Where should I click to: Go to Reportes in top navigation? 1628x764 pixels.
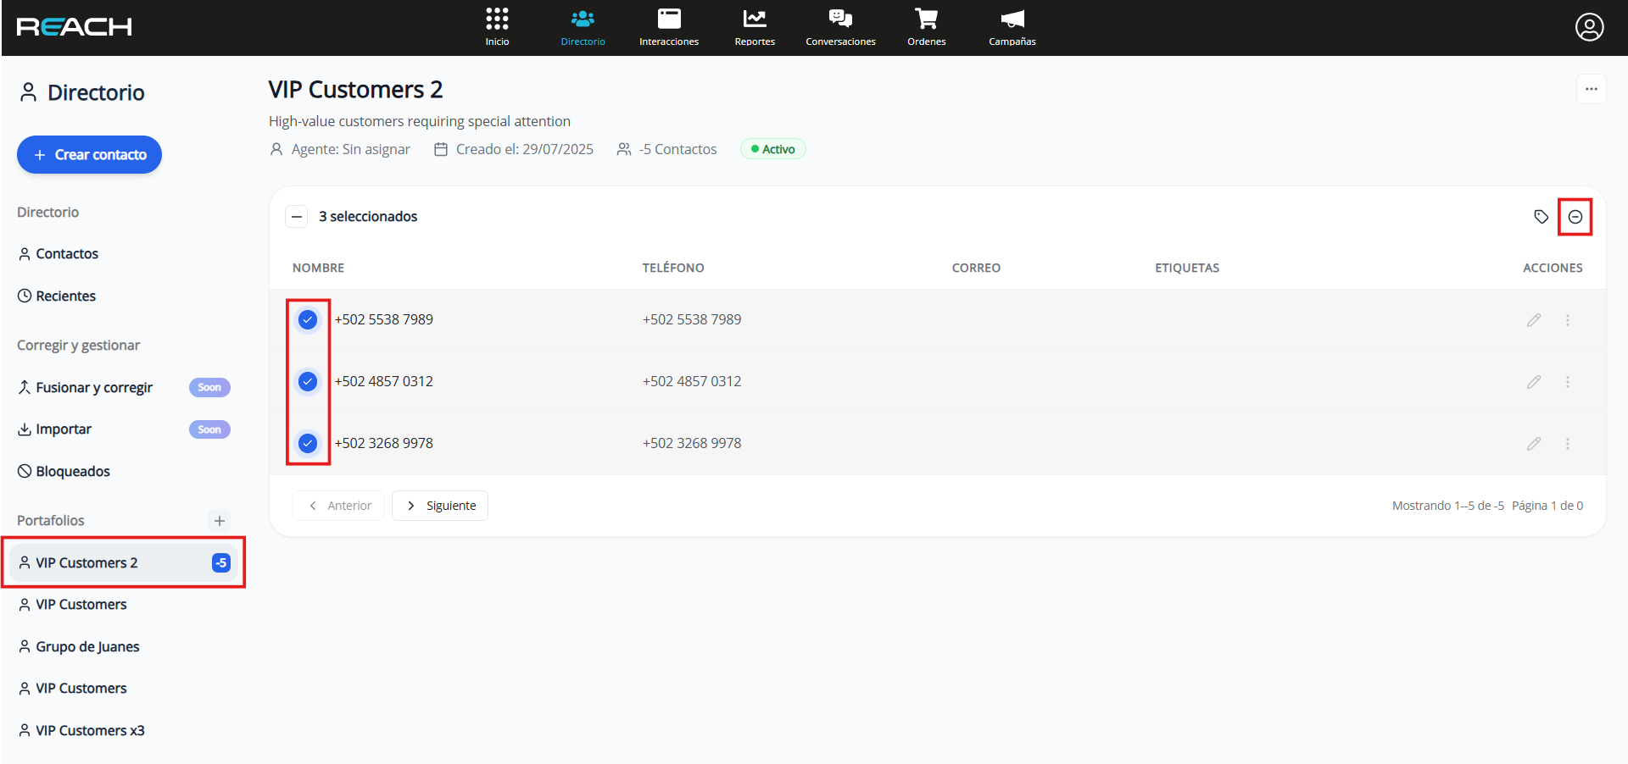point(755,27)
